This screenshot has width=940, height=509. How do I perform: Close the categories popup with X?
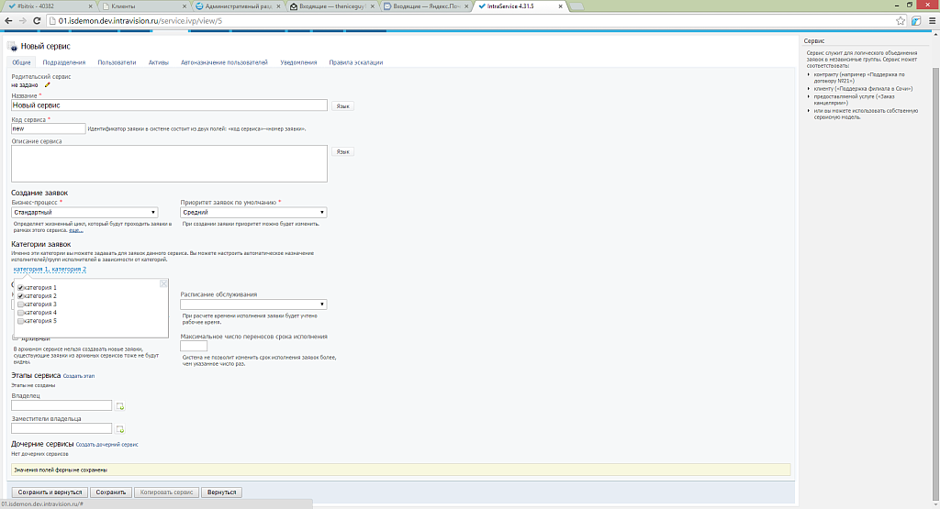tap(163, 283)
